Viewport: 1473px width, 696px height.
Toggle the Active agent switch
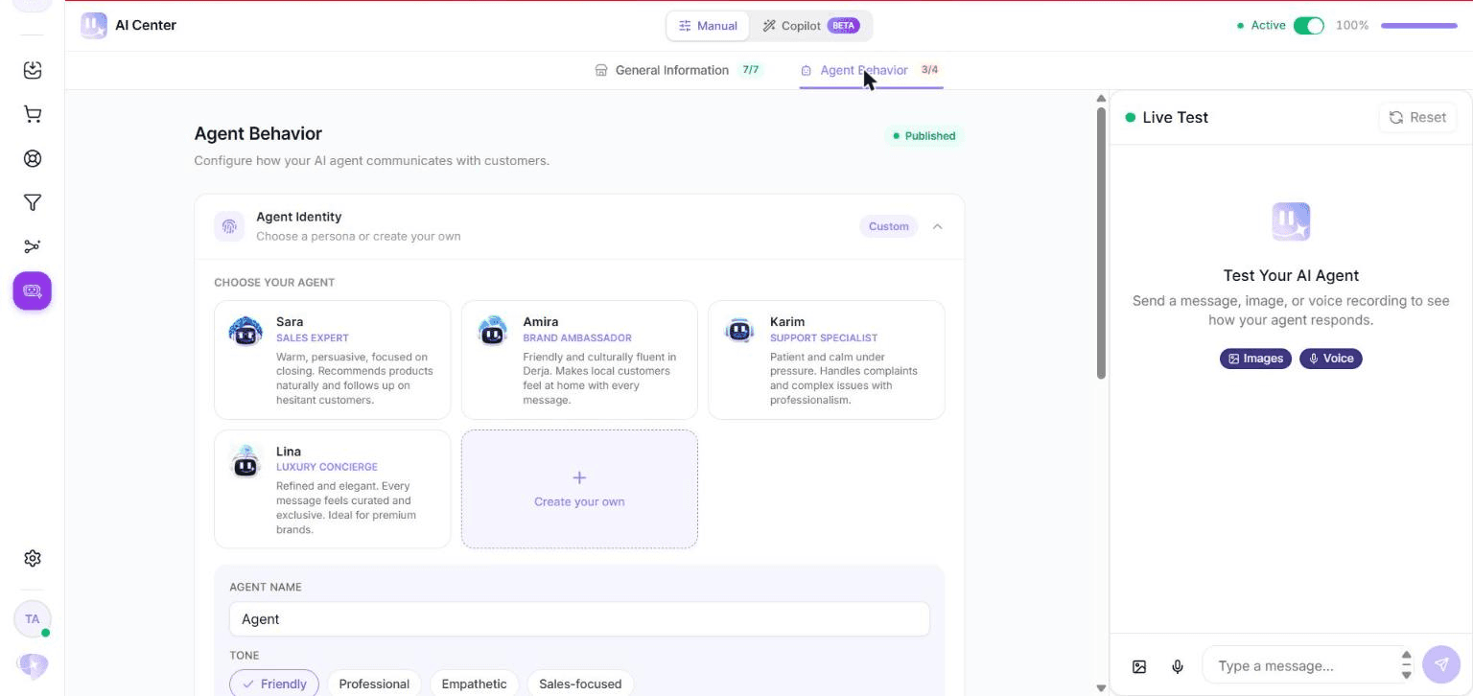point(1308,26)
